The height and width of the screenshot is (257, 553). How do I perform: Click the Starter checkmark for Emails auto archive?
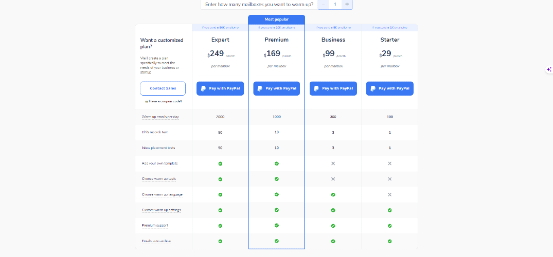coord(390,241)
